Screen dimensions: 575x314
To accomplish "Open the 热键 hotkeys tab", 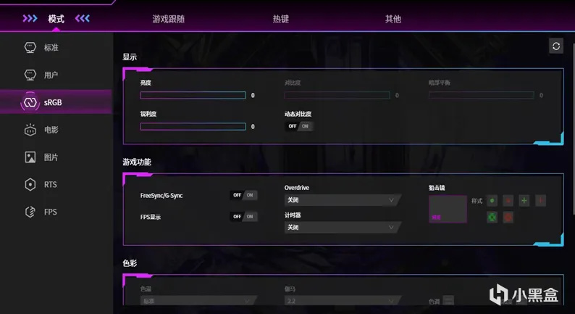I will tap(280, 19).
